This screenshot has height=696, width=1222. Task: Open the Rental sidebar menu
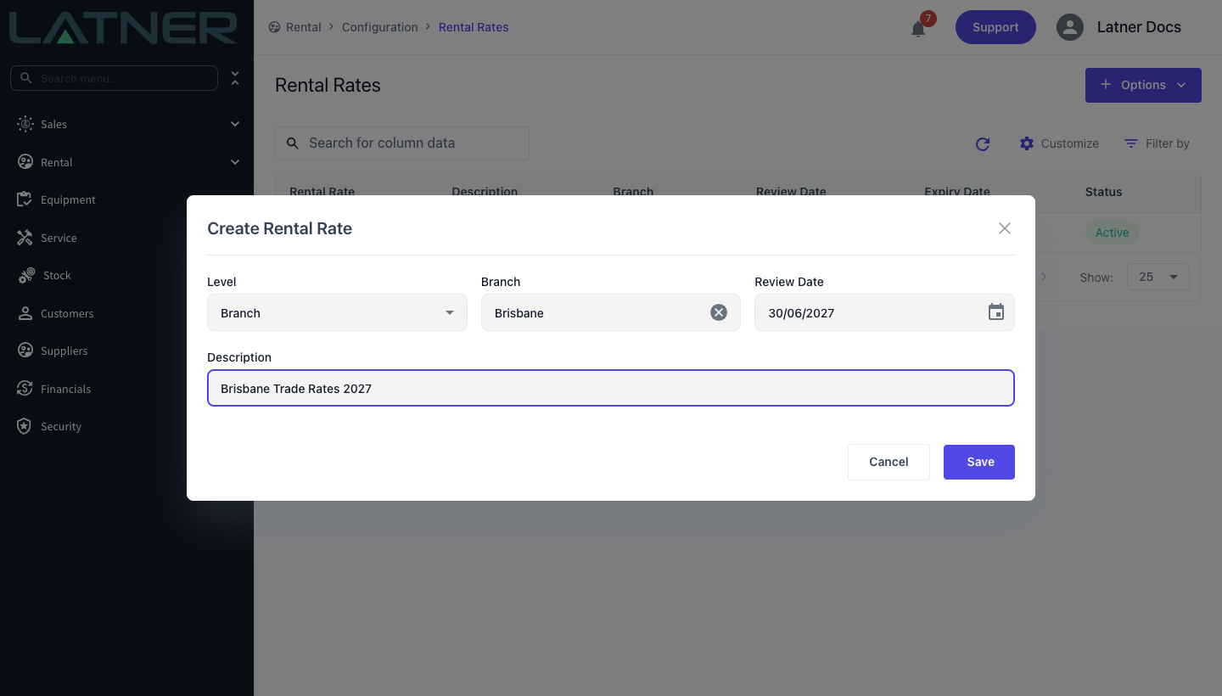[x=127, y=162]
